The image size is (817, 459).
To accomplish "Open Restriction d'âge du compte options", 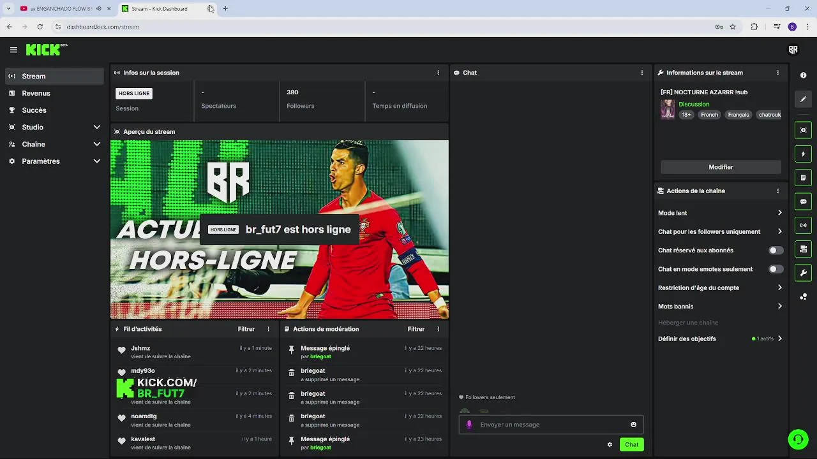I will 720,288.
